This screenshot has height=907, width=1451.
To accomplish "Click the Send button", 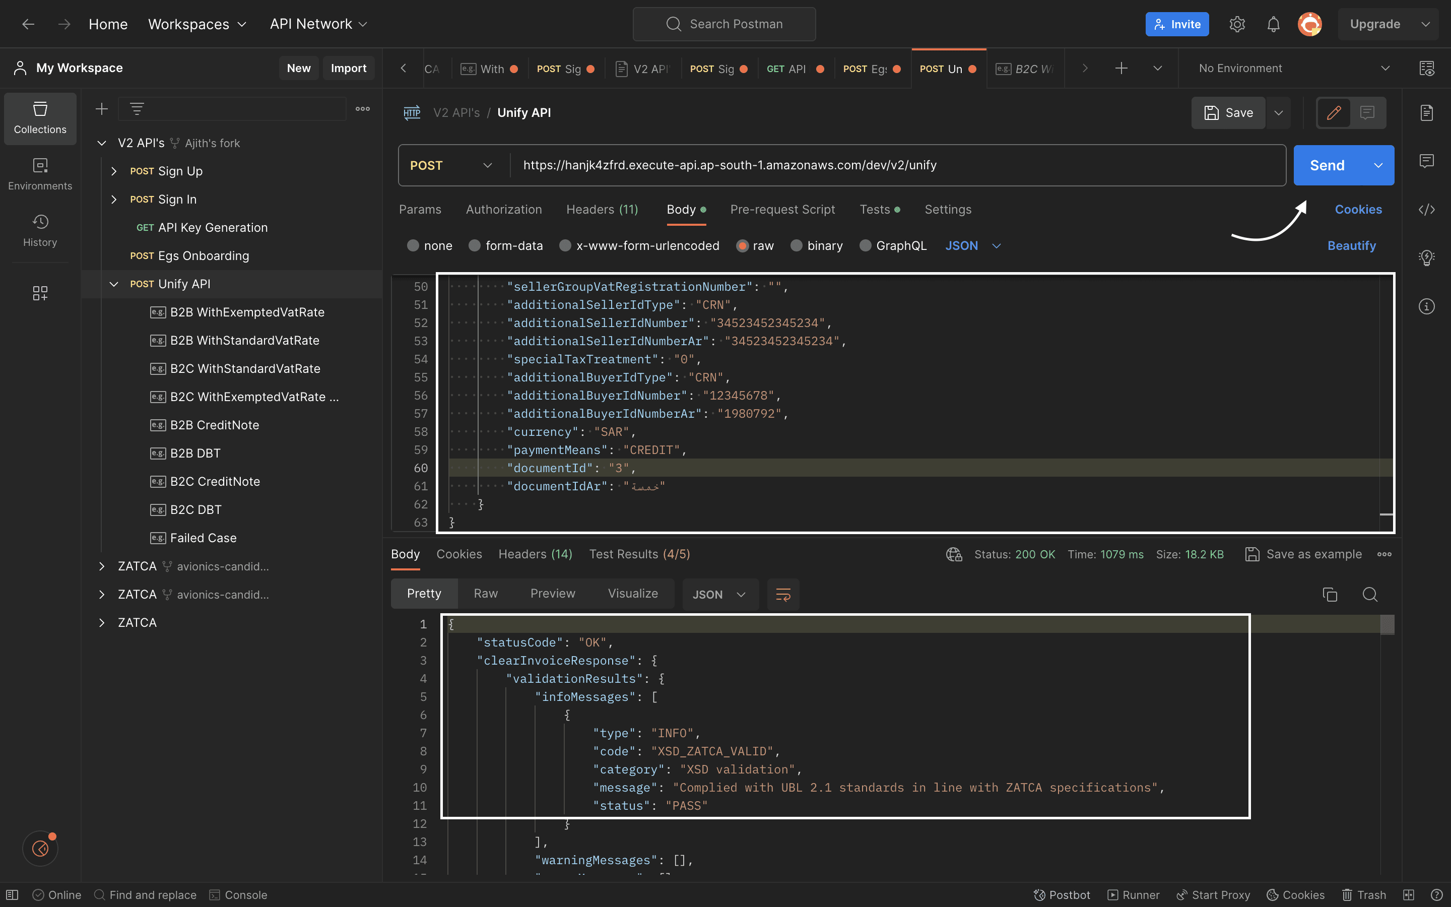I will [x=1328, y=165].
